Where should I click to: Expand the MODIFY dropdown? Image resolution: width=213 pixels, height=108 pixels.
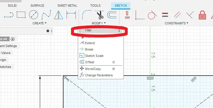coord(99,23)
